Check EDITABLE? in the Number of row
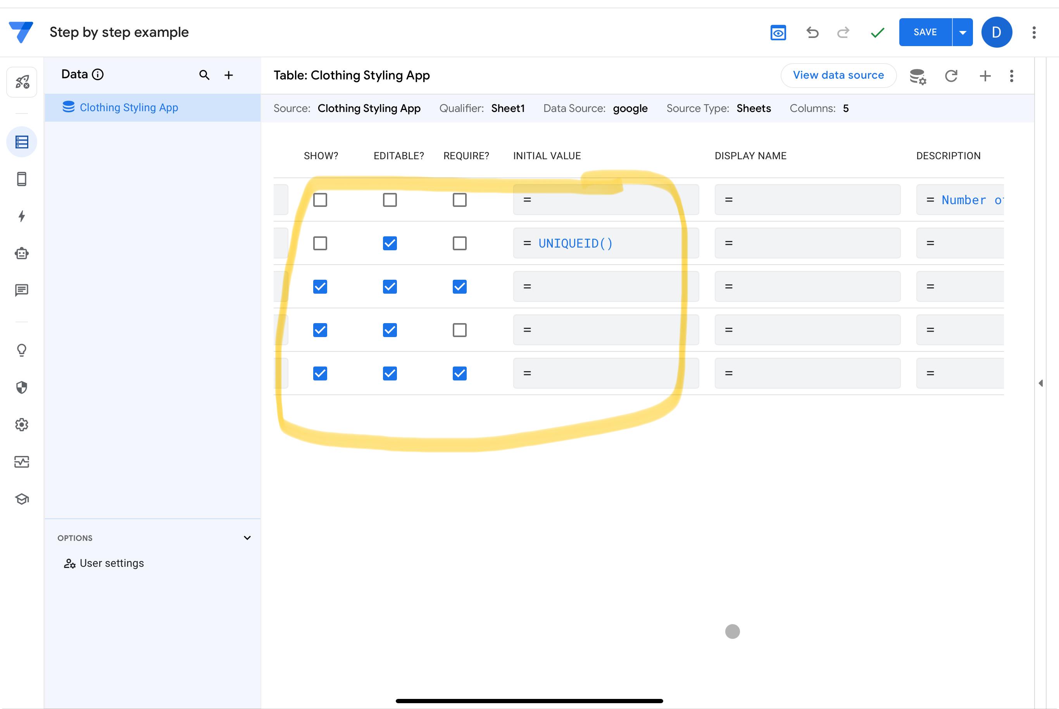 point(390,200)
